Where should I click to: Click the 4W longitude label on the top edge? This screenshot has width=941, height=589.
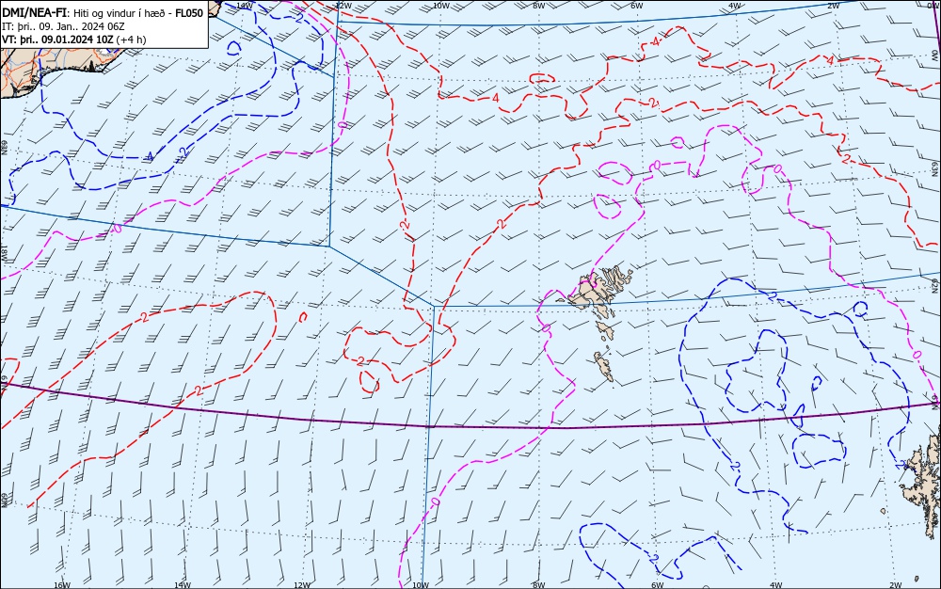pos(735,6)
